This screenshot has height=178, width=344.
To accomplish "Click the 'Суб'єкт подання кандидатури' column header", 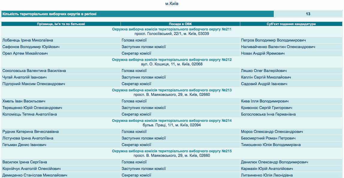I will click(291, 24).
